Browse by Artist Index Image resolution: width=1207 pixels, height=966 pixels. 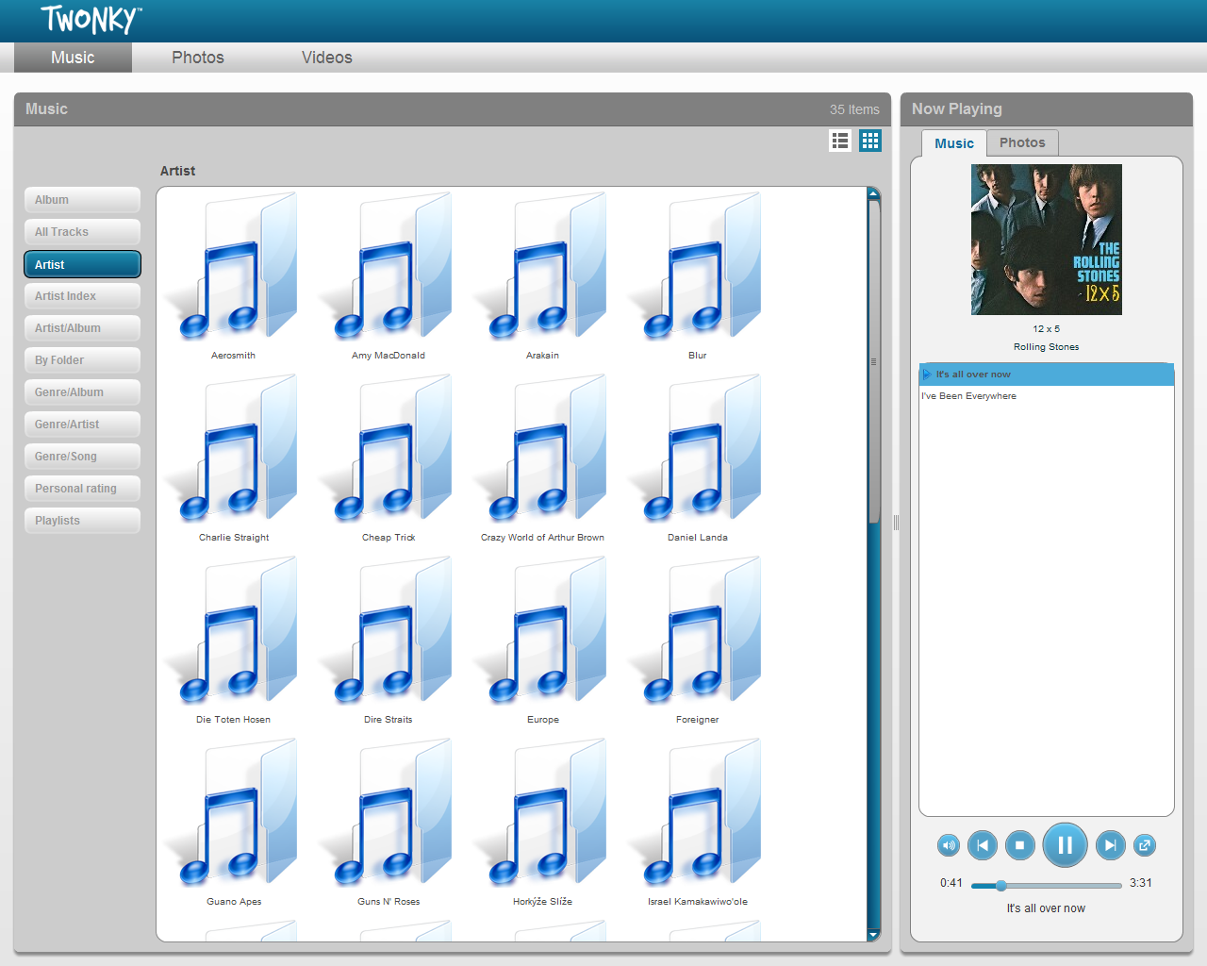point(82,296)
